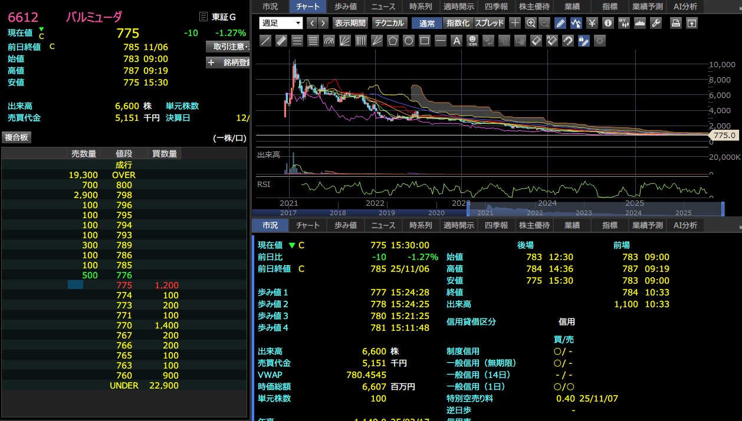The width and height of the screenshot is (742, 421).
Task: Toggle the drawing lock pencil icon
Action: (583, 41)
